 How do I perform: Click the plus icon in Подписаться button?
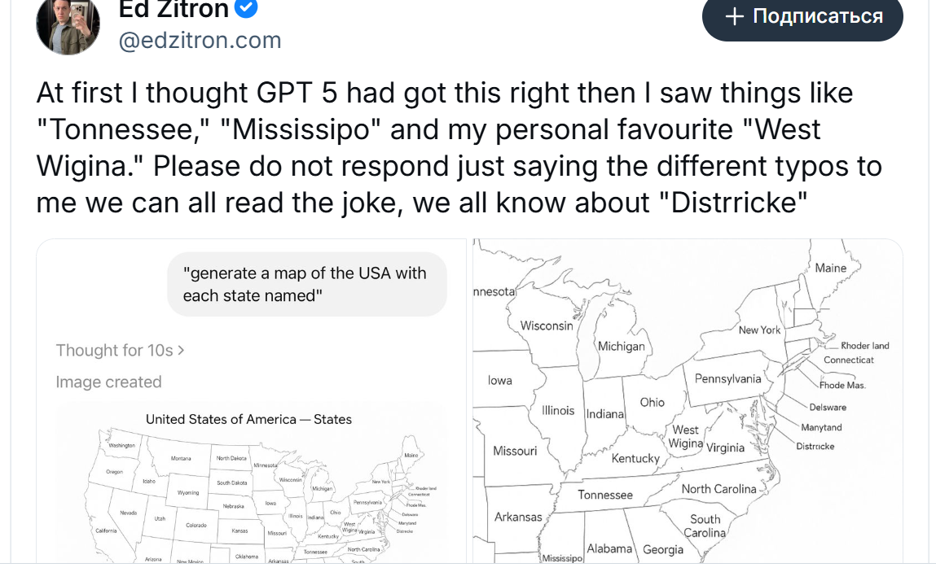tap(734, 16)
